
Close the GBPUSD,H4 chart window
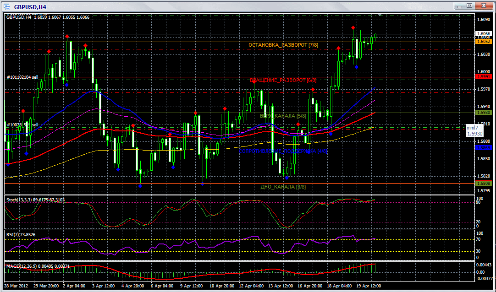[484, 5]
